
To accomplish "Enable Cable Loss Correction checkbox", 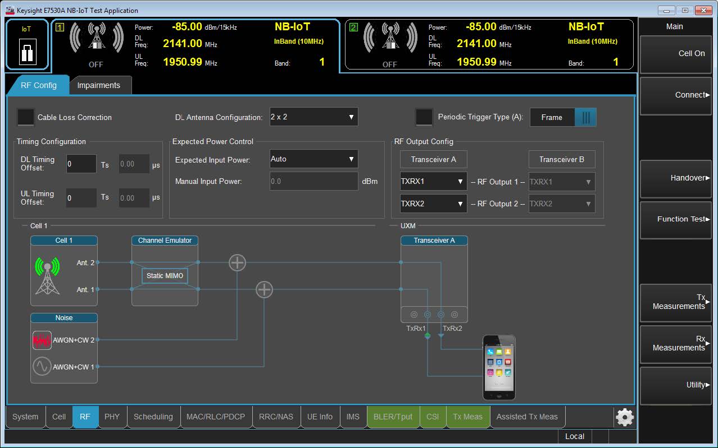I will tap(26, 117).
